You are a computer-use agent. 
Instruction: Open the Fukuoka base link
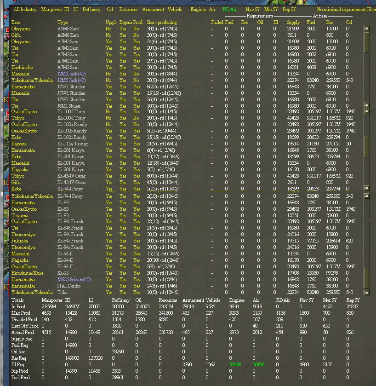(x=19, y=241)
